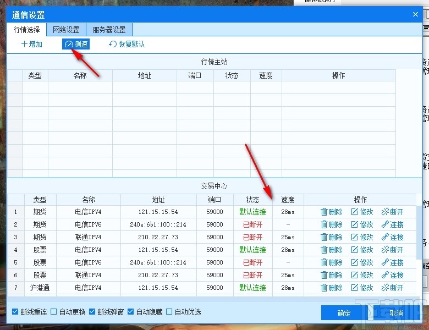The width and height of the screenshot is (429, 330).
Task: Click row 5 address 240e:6b1:100::214
Action: [158, 262]
